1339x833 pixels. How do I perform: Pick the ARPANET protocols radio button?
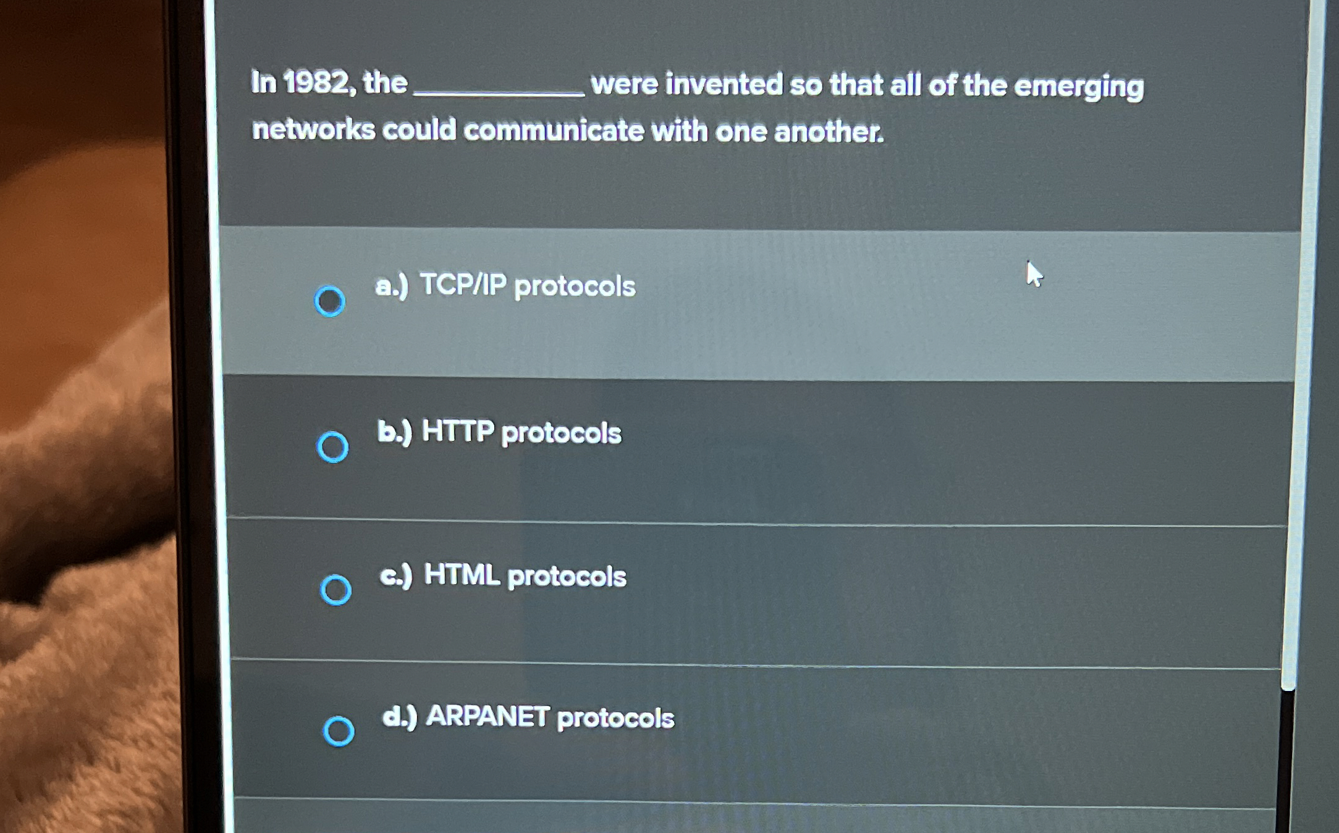[x=339, y=731]
